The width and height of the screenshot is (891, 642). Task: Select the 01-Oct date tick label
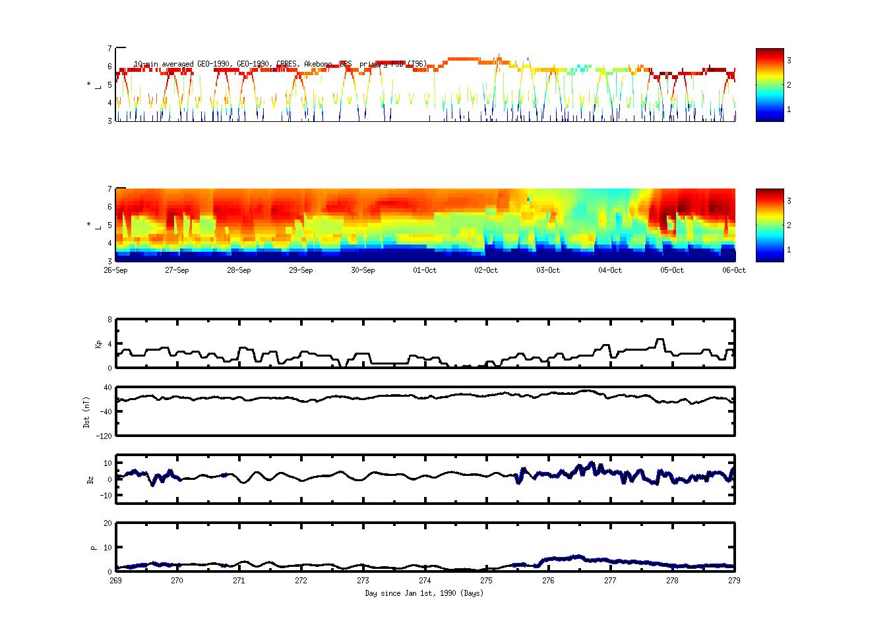coord(425,270)
